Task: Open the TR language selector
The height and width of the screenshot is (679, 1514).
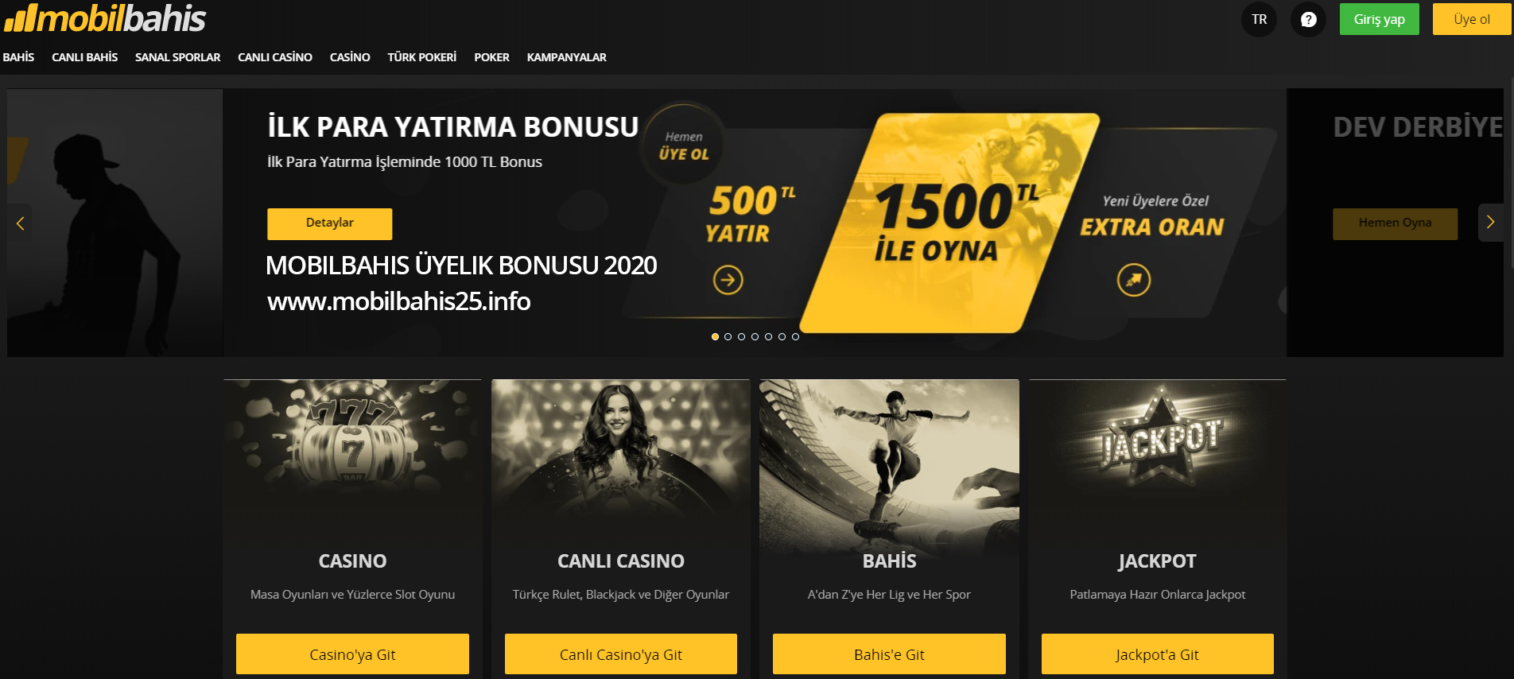Action: click(x=1259, y=19)
